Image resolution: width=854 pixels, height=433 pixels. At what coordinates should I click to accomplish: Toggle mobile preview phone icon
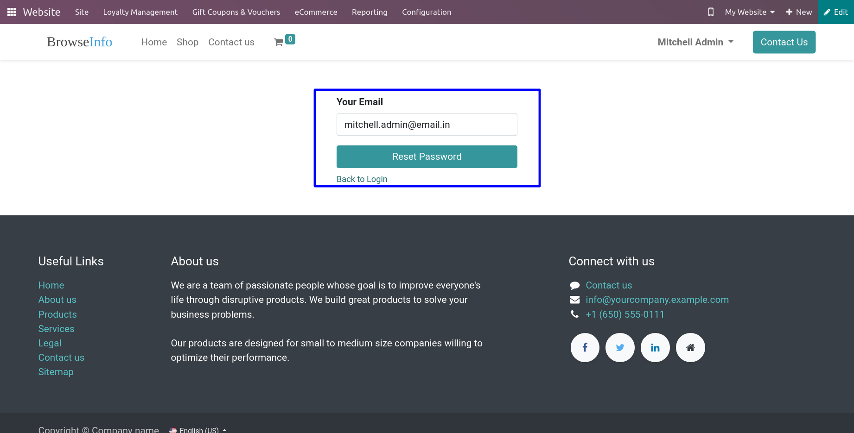click(711, 12)
